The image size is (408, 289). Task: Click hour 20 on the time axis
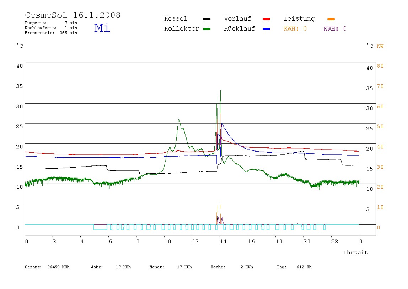pos(307,241)
